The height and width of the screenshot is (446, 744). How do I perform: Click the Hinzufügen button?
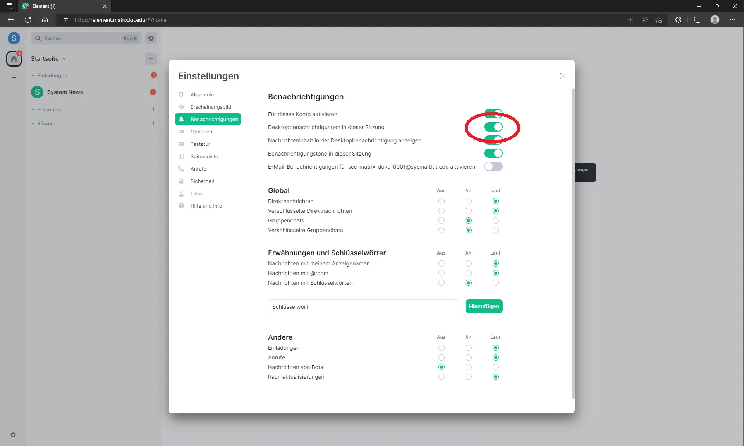484,306
